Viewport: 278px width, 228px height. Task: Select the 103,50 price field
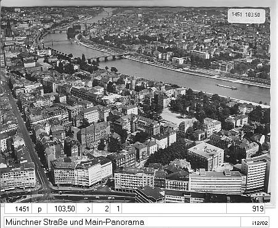[62, 209]
